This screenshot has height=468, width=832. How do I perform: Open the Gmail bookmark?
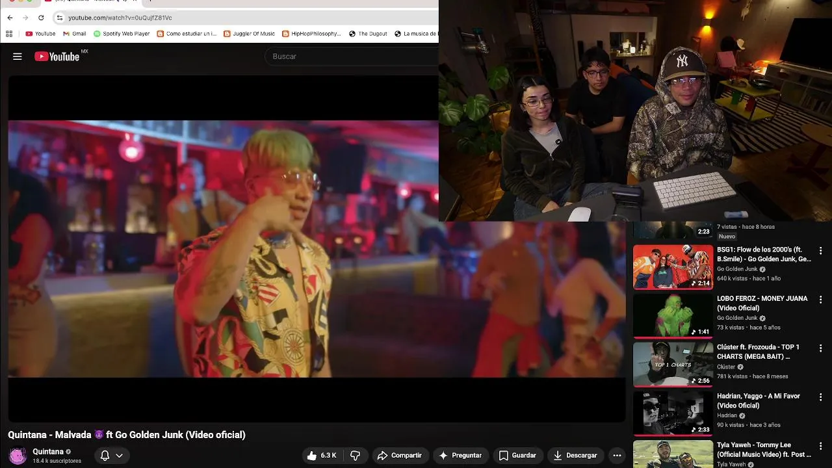click(x=74, y=34)
